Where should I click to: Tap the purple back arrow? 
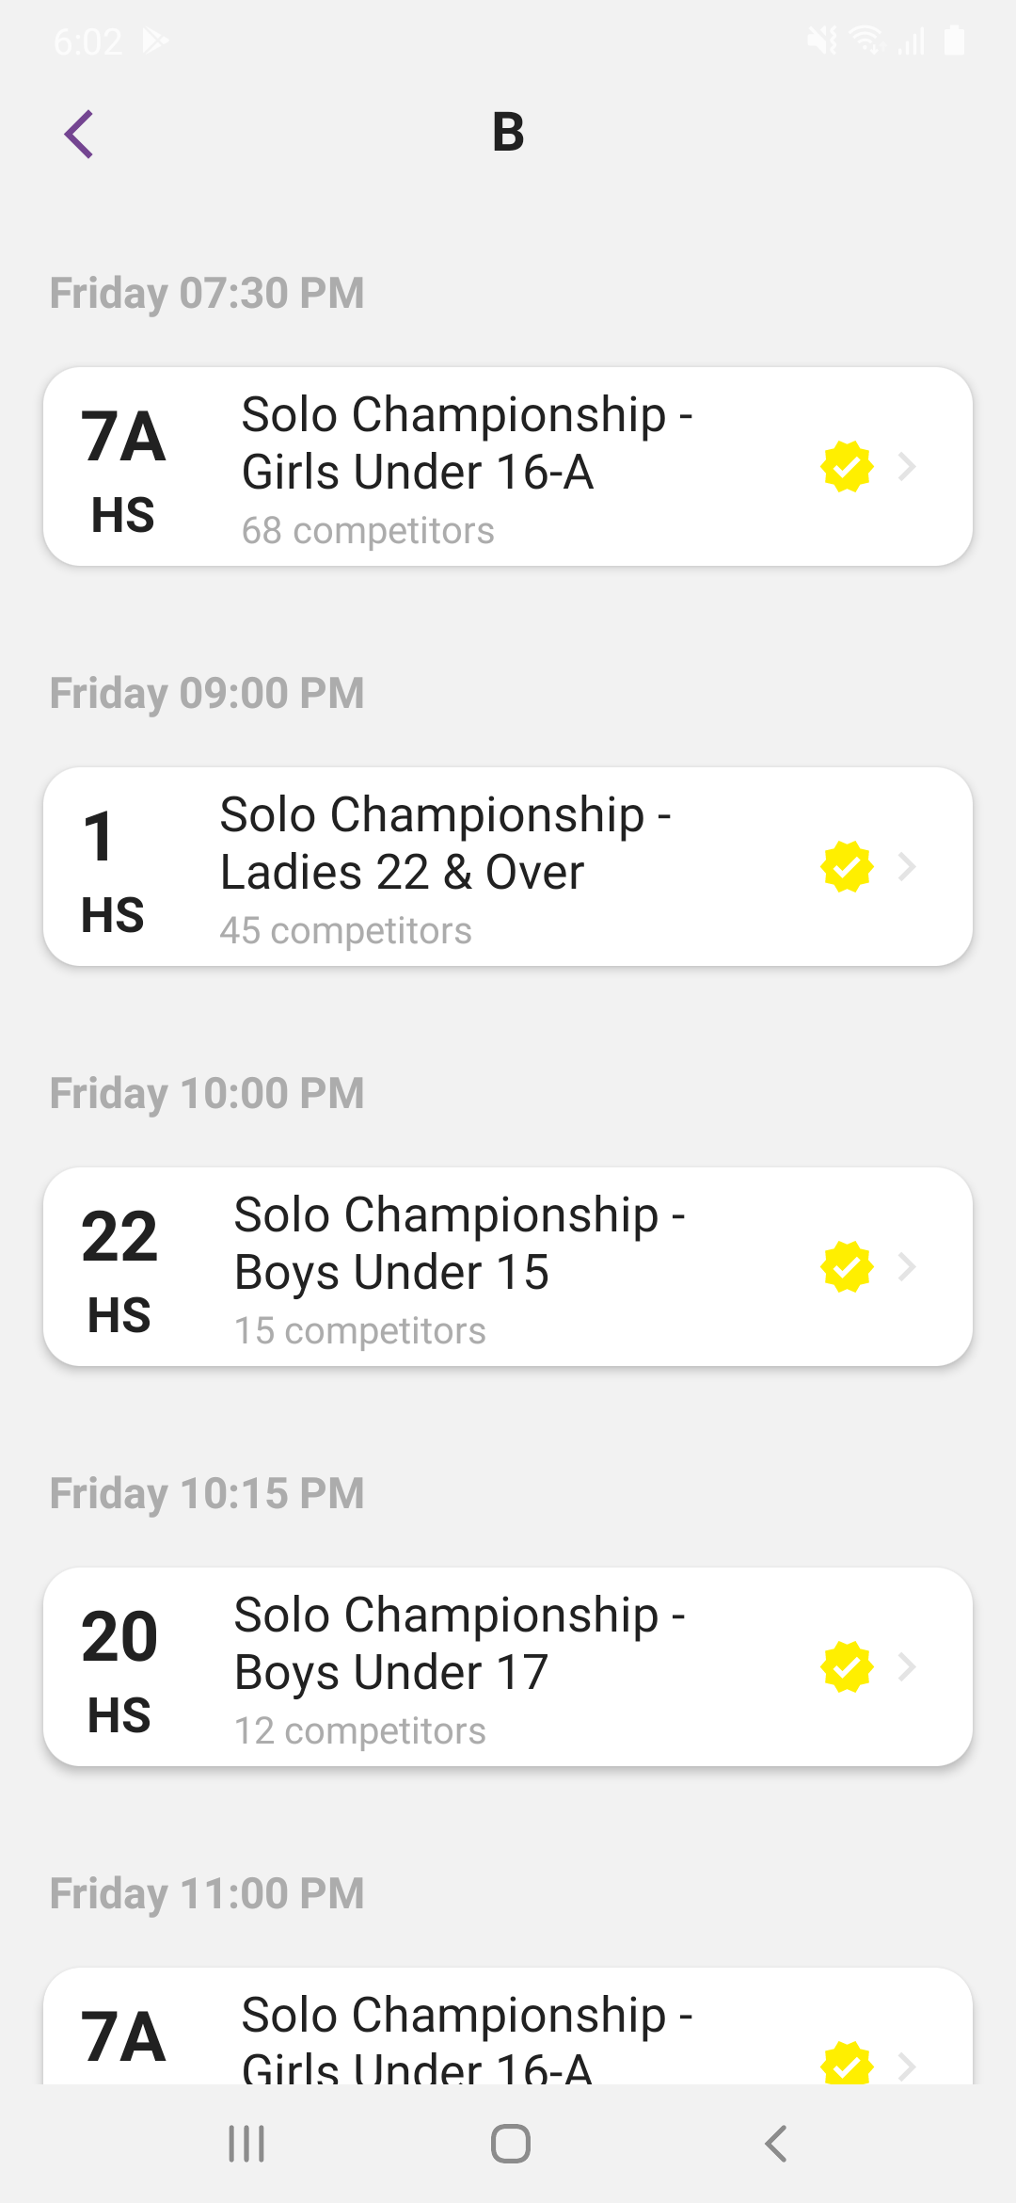(79, 134)
